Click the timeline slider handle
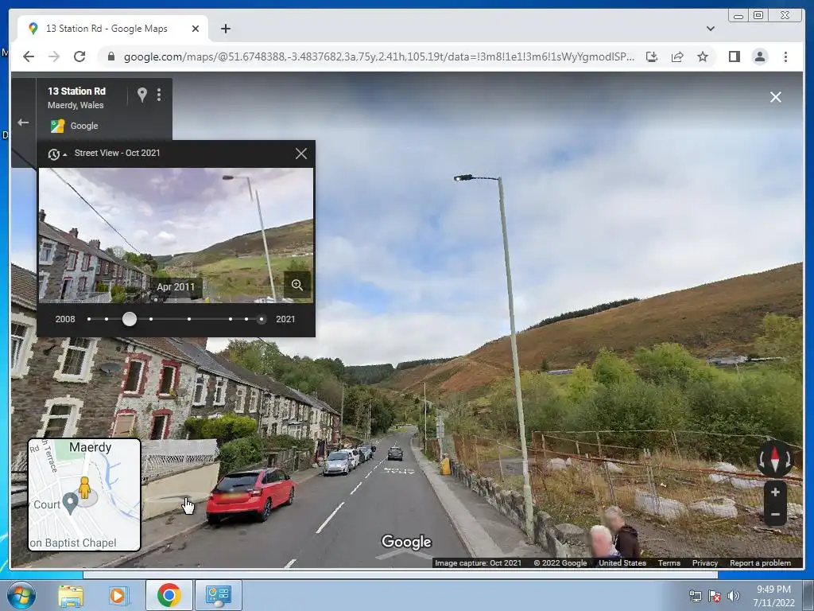 tap(130, 319)
